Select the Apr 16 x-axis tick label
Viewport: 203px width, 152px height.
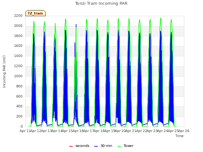click(78, 131)
